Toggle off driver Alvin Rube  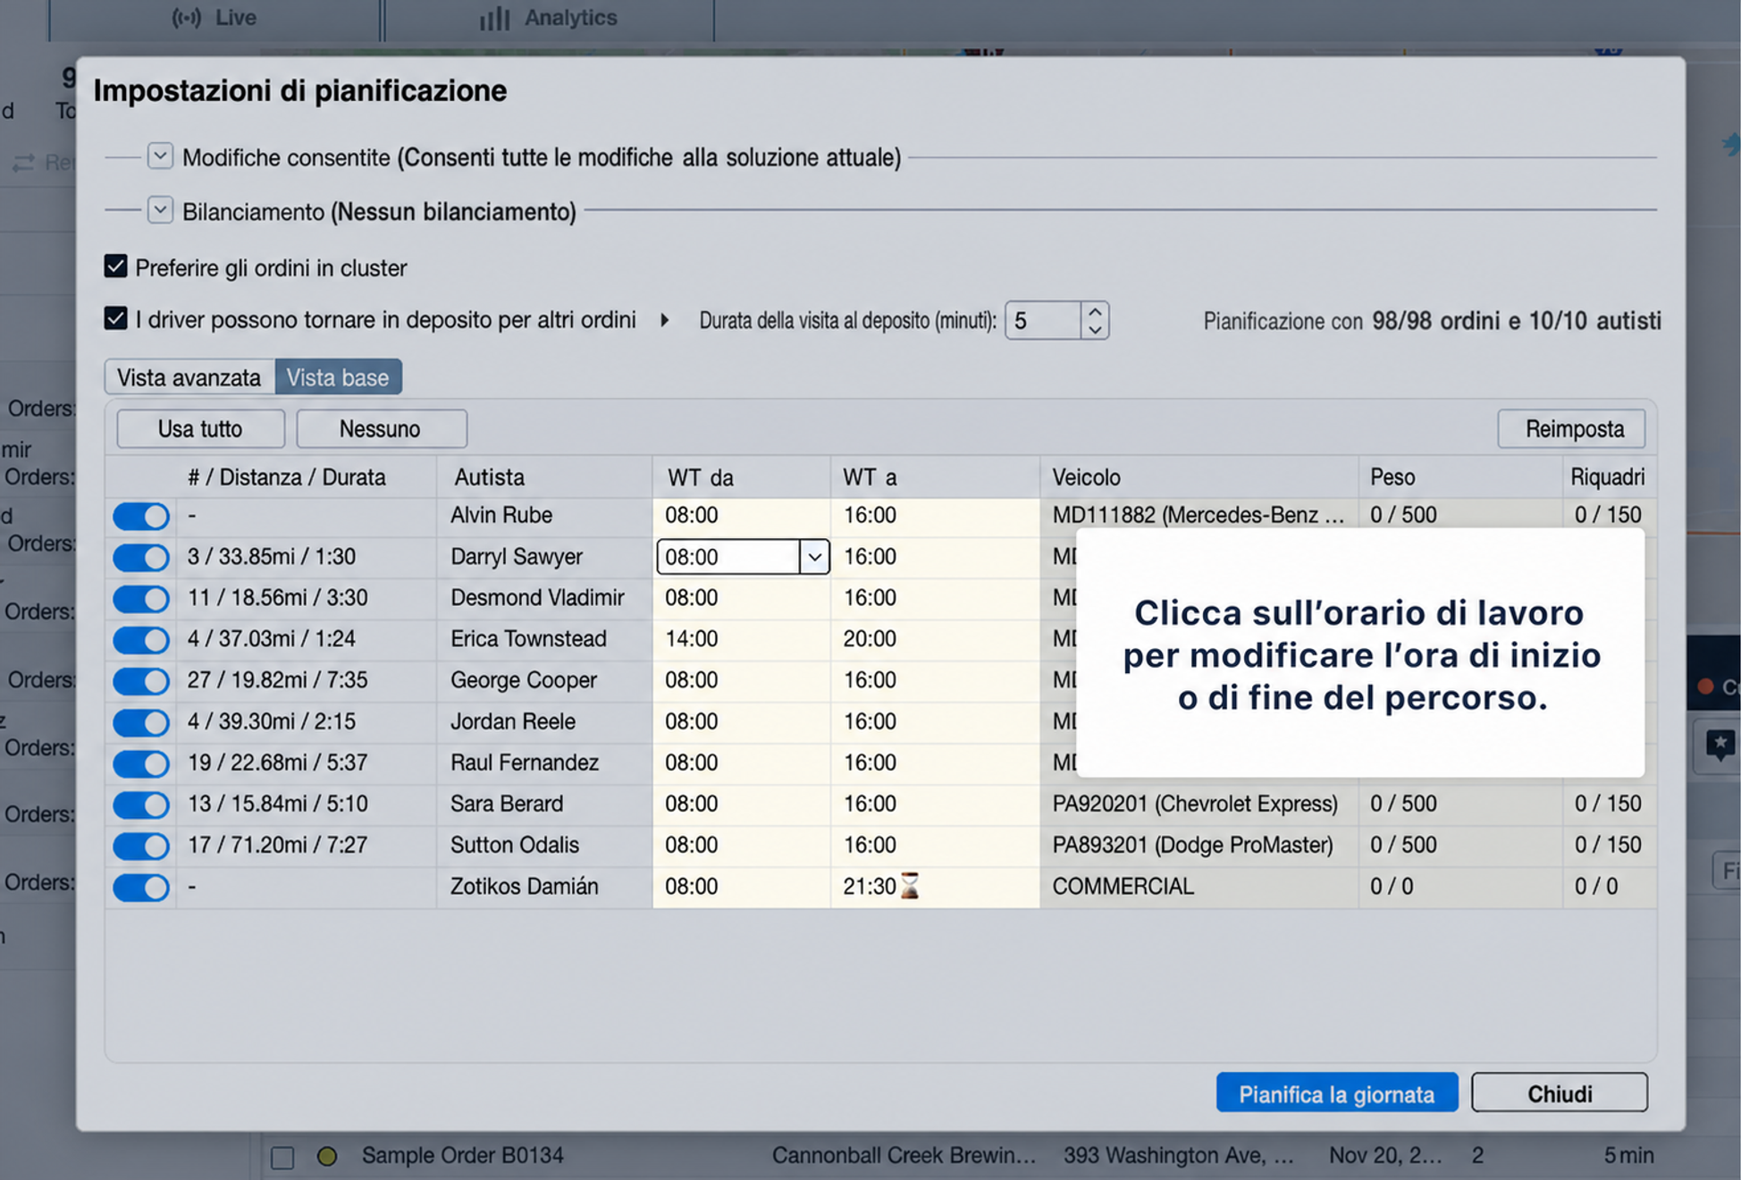click(141, 516)
